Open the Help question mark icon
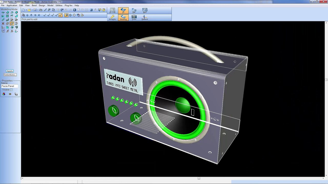 click(x=104, y=10)
